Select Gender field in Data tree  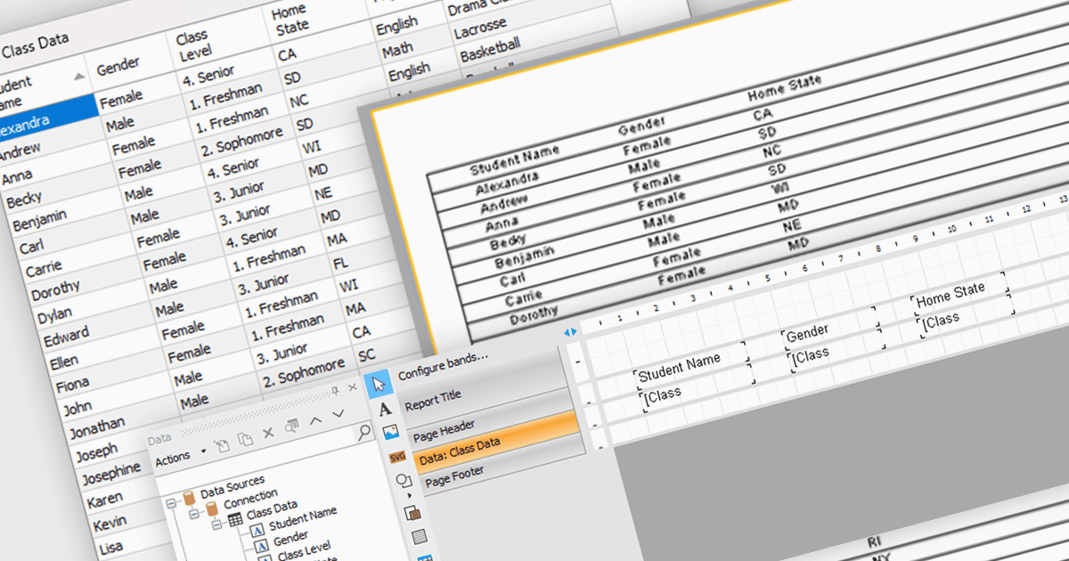[x=291, y=537]
